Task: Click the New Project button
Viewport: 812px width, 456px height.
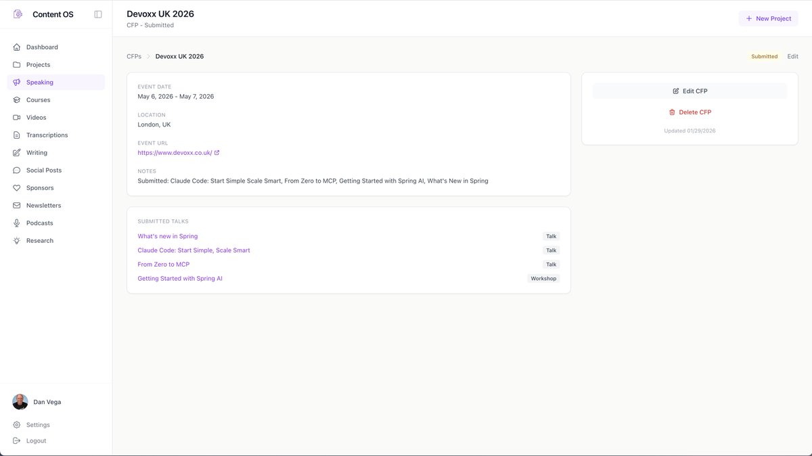Action: [x=768, y=19]
